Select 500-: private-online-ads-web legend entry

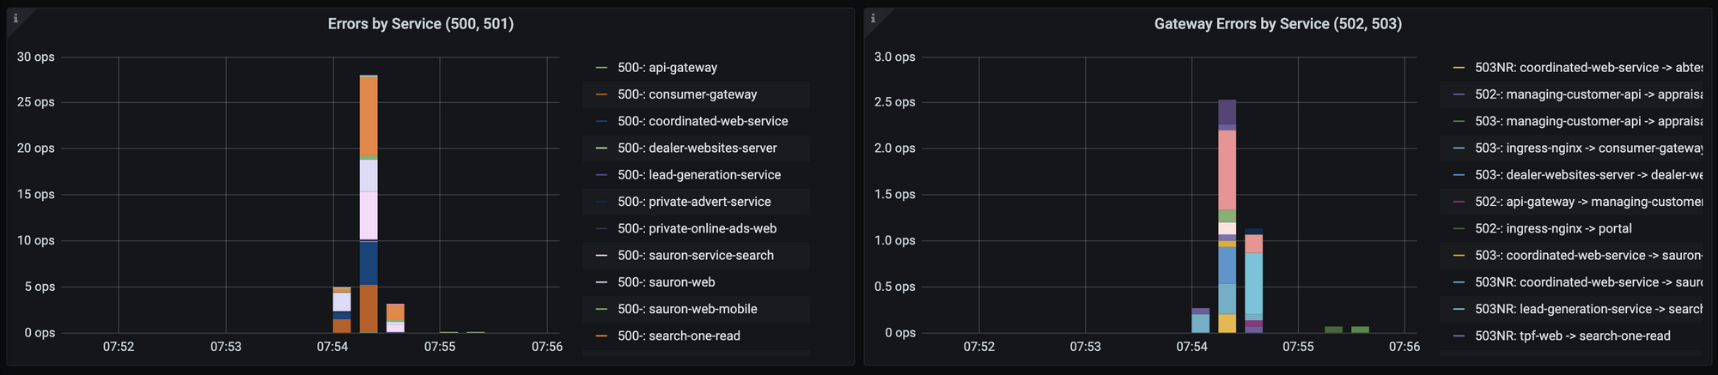point(697,228)
